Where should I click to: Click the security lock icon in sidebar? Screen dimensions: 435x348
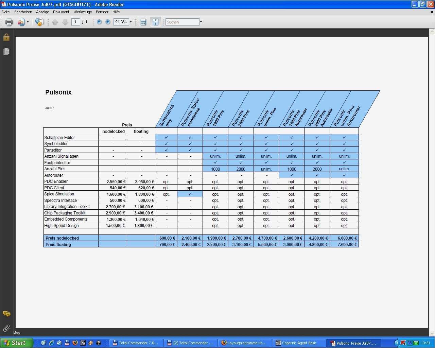tap(6, 37)
